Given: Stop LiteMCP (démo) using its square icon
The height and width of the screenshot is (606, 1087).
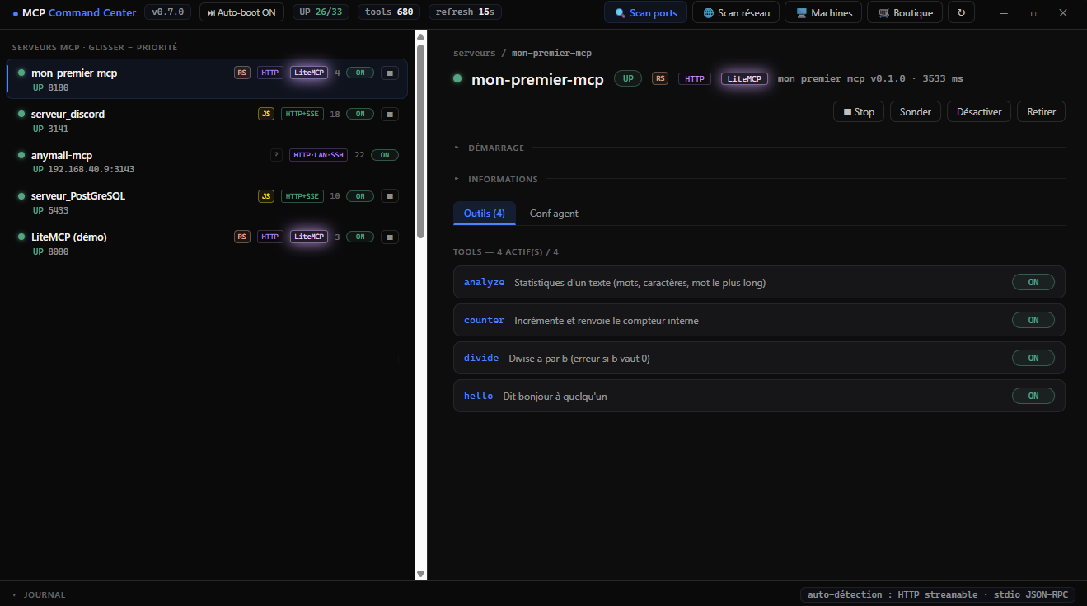Looking at the screenshot, I should (x=390, y=237).
